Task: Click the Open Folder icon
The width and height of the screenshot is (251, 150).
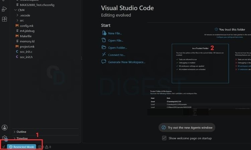Action: point(104,47)
